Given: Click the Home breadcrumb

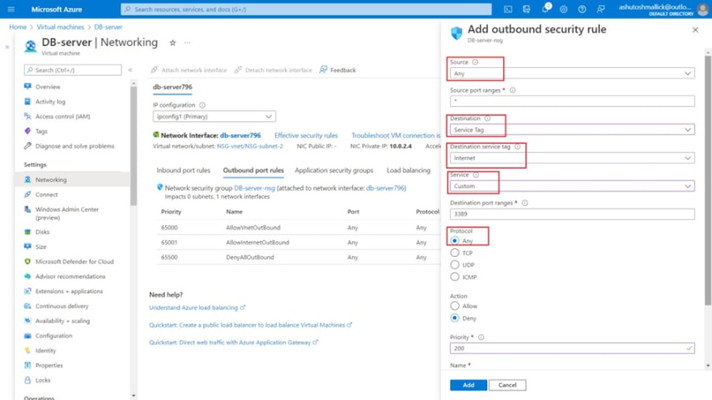Looking at the screenshot, I should point(18,27).
